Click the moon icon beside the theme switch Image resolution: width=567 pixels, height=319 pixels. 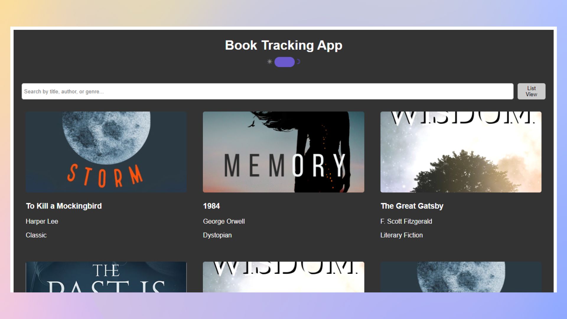point(298,62)
